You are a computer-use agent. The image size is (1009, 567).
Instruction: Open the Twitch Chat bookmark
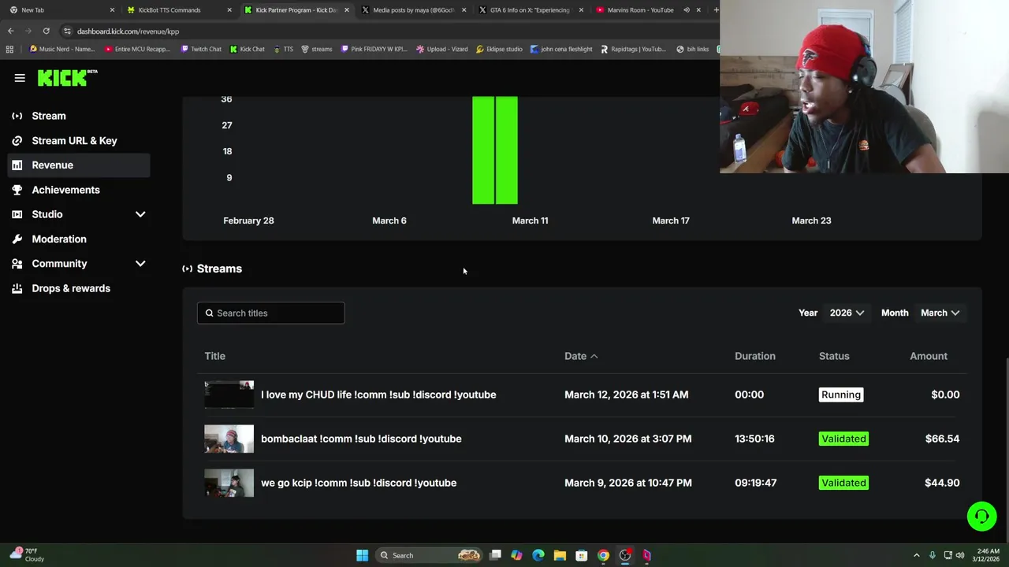pyautogui.click(x=201, y=49)
